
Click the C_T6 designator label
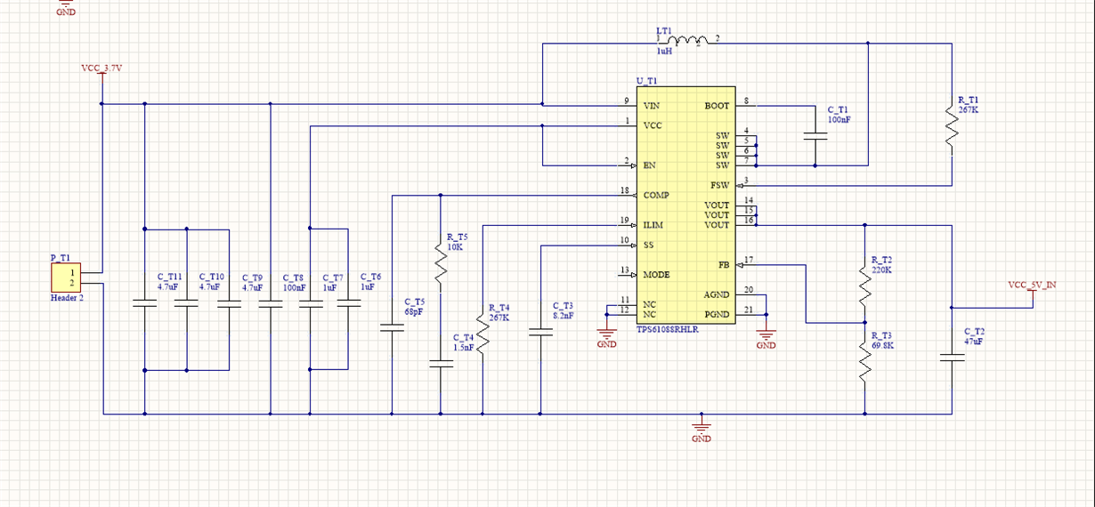pyautogui.click(x=370, y=278)
